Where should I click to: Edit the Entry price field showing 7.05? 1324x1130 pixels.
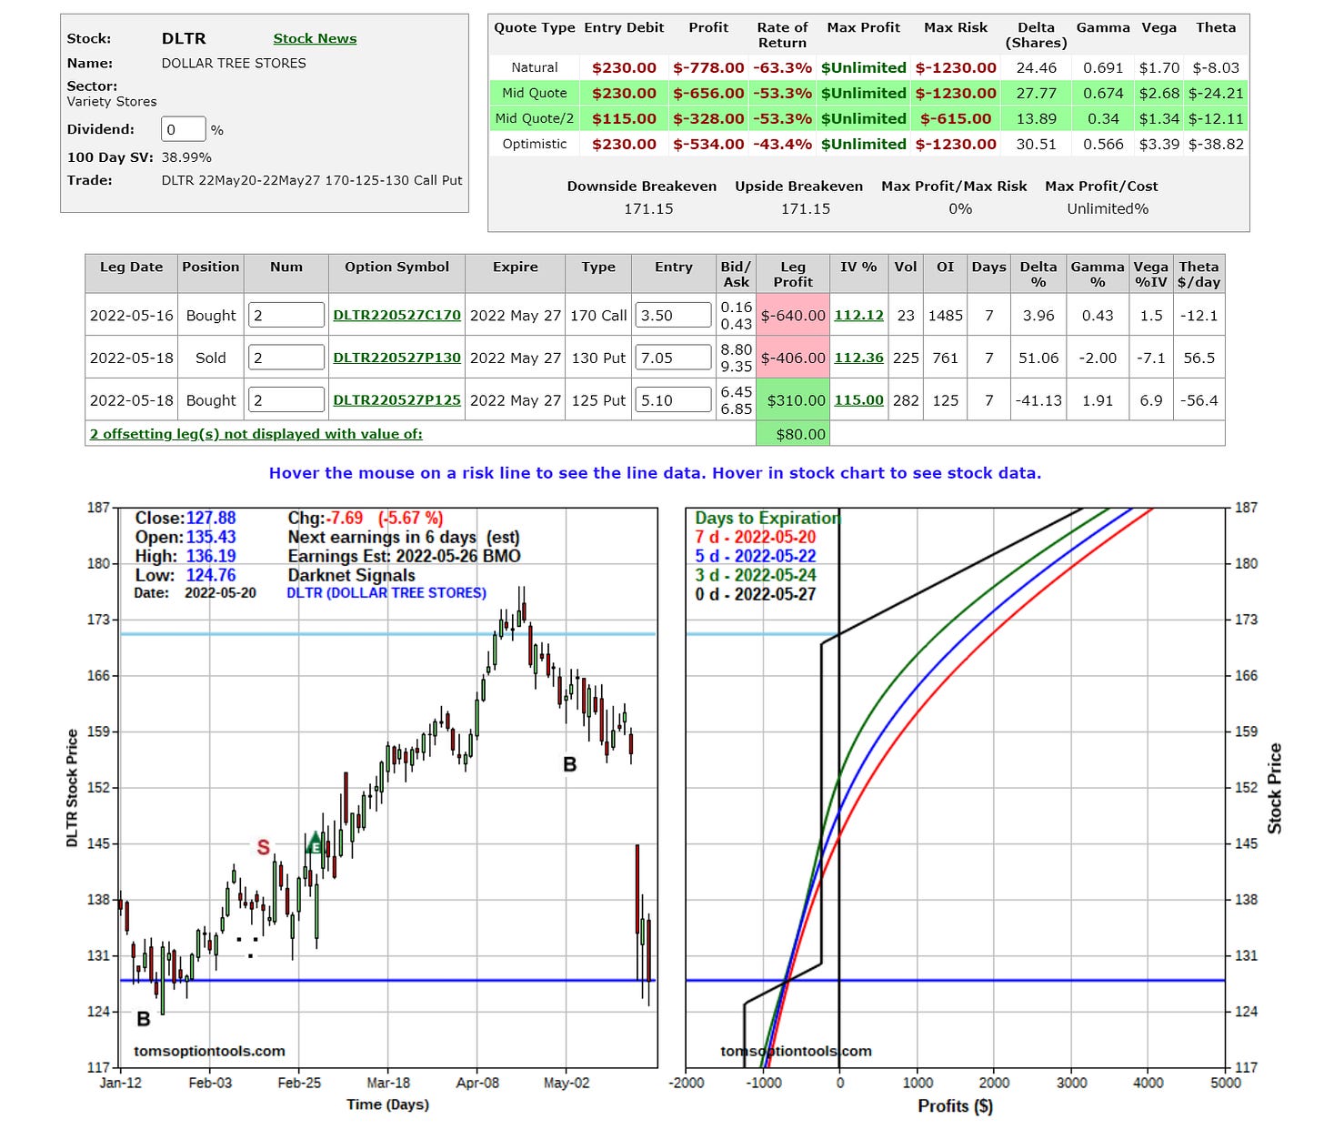coord(674,358)
